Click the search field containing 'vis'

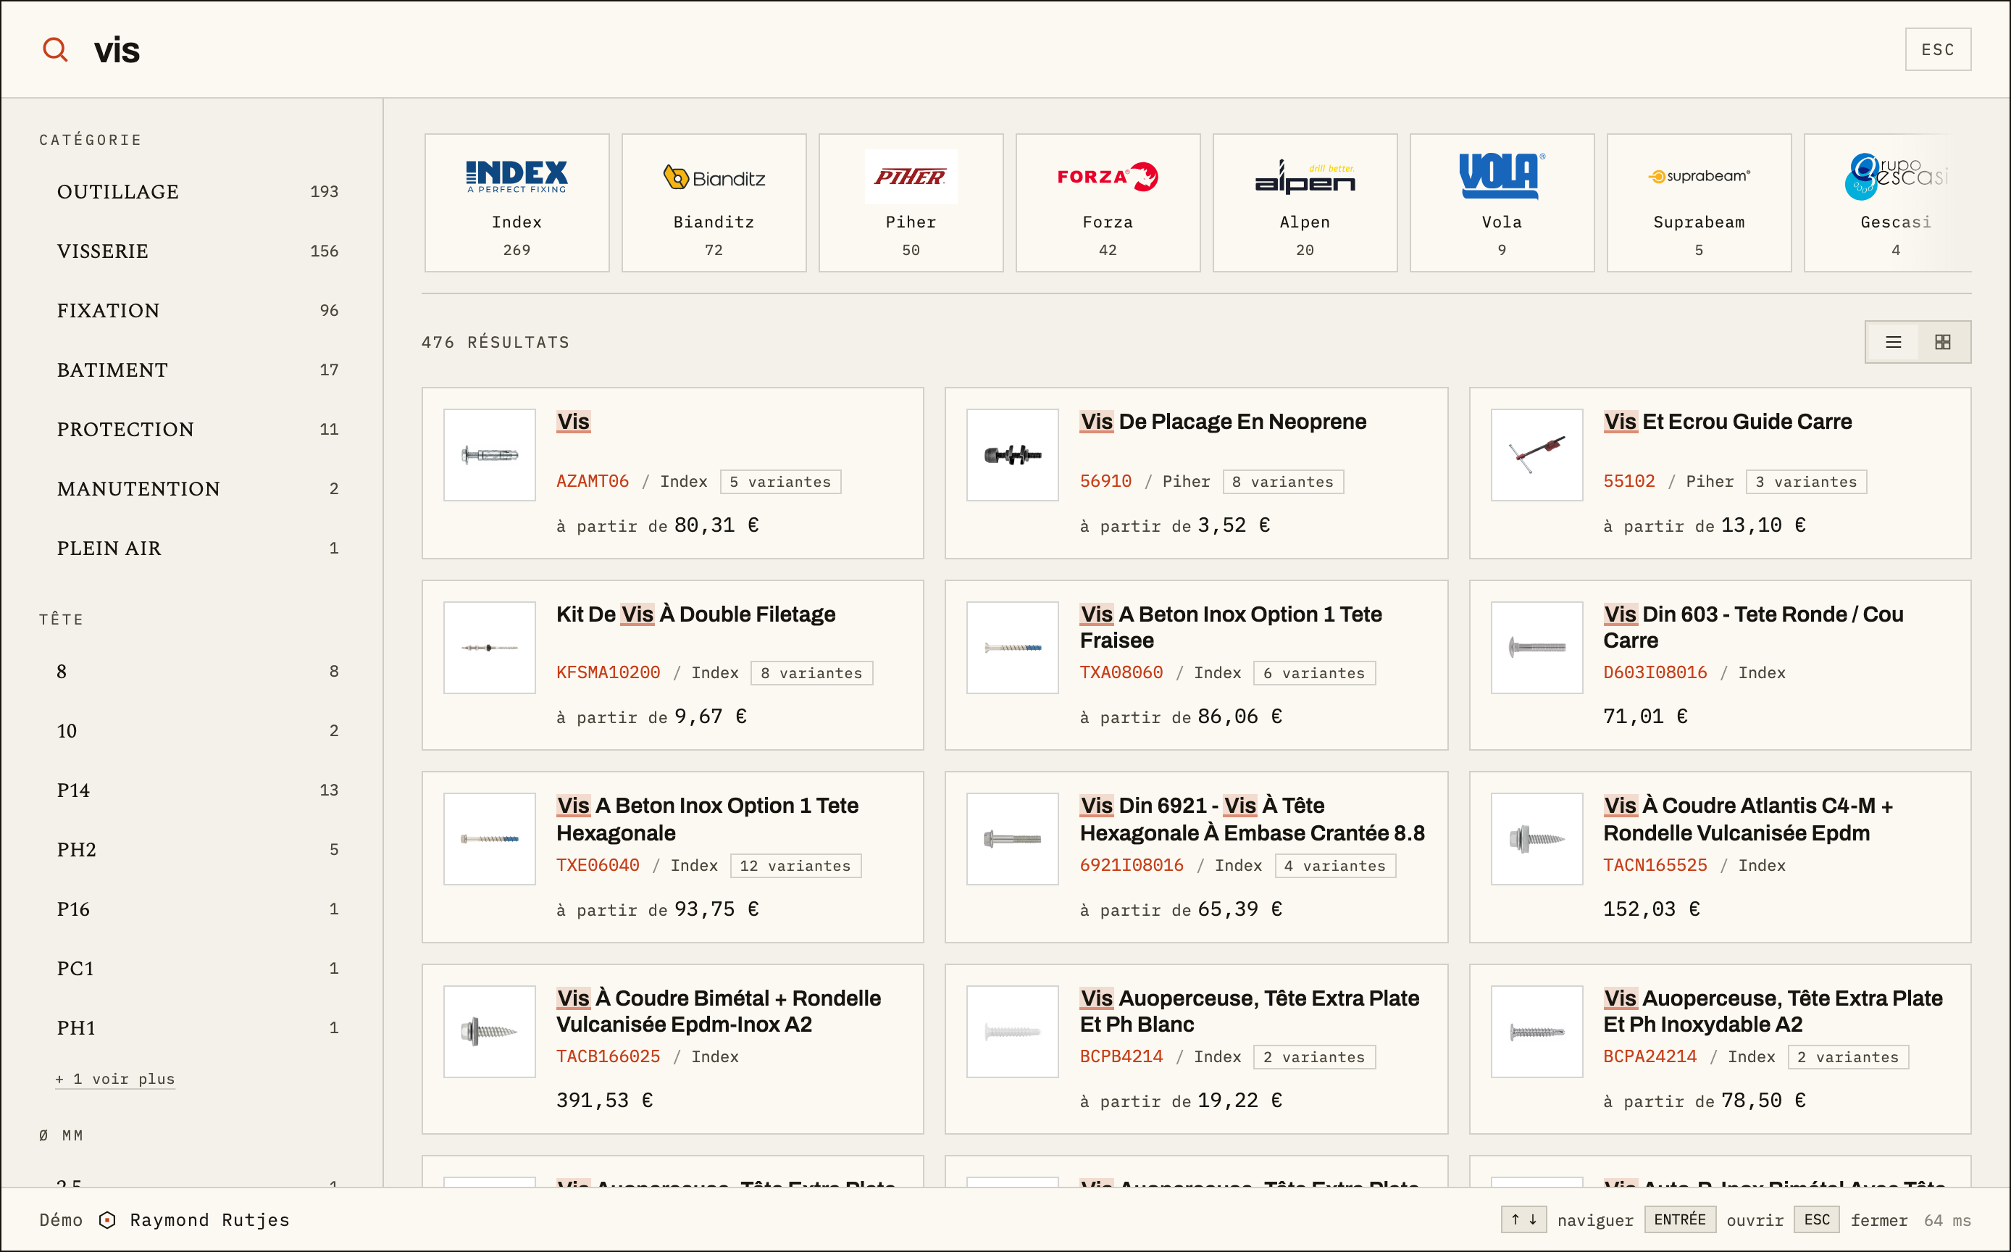click(x=985, y=50)
